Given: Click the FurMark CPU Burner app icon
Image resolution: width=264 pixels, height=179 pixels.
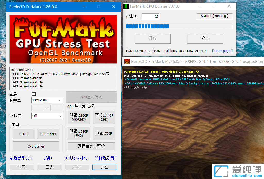Looking at the screenshot, I should click(x=126, y=6).
